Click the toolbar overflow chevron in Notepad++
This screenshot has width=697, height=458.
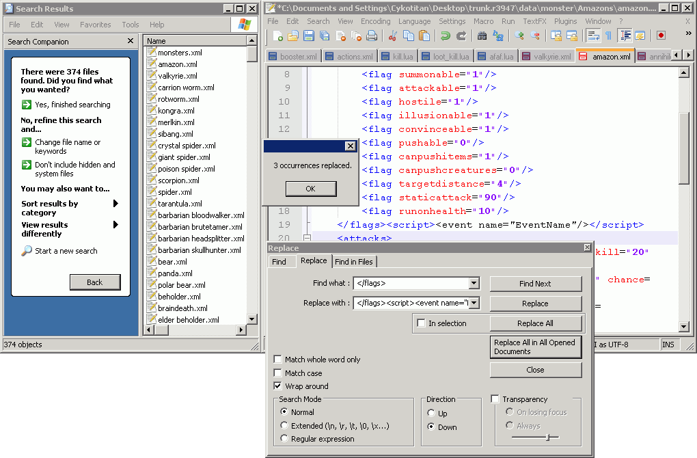(x=688, y=33)
